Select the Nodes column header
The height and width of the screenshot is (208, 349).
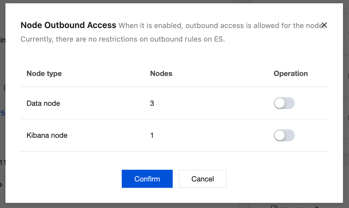161,74
